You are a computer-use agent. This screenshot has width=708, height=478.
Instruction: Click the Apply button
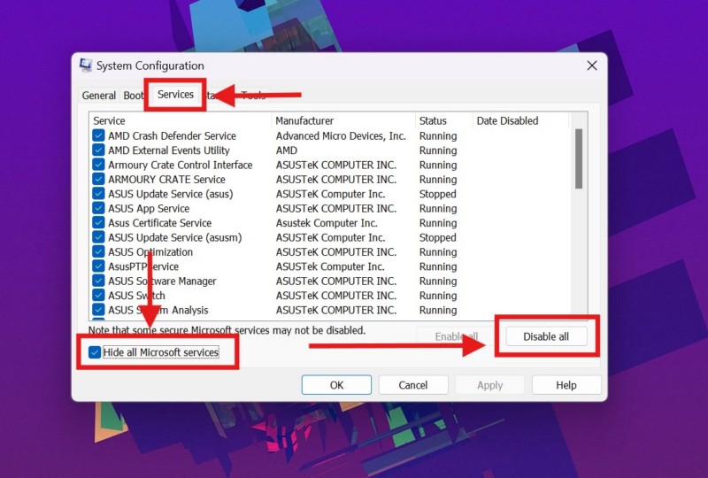coord(490,385)
